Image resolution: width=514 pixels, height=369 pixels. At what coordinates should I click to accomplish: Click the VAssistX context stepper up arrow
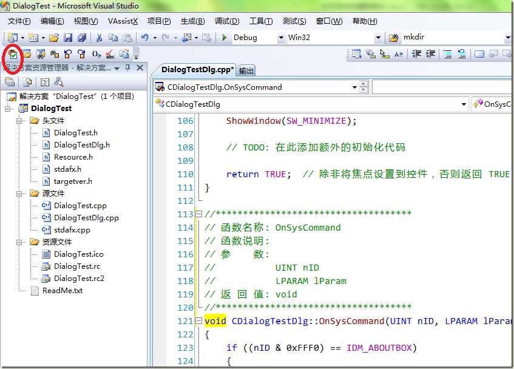point(363,84)
